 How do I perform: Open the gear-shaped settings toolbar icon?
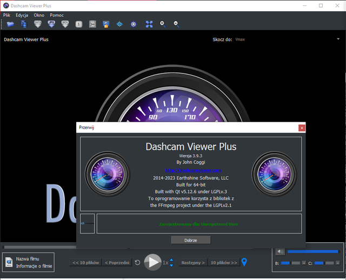point(134,24)
